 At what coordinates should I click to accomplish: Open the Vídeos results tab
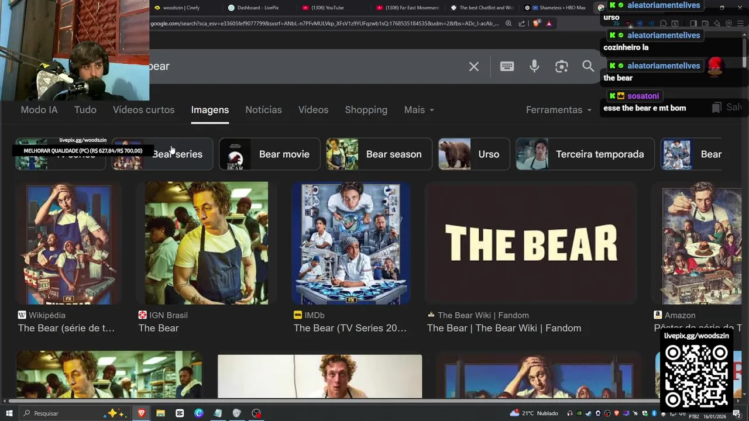pyautogui.click(x=313, y=110)
